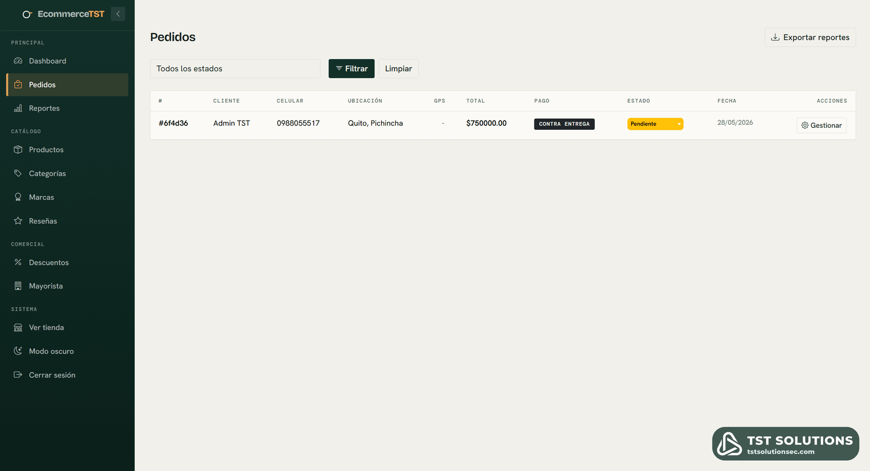Open the Mayorista section
Screen dimensions: 870x471
[67, 286]
